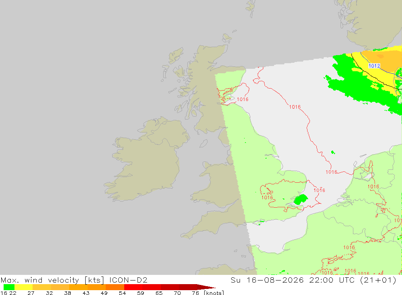Click the green 16–22 knots legend swatch
This screenshot has height=295, width=402.
click(x=9, y=287)
